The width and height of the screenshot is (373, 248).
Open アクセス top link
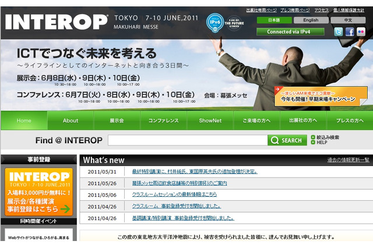click(x=321, y=10)
